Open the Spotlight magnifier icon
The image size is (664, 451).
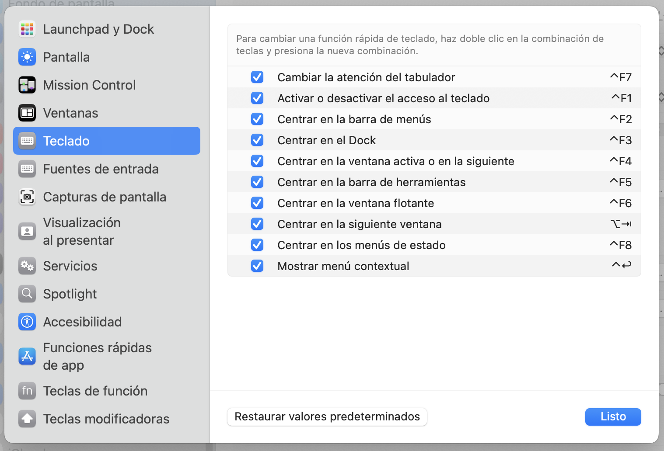[27, 294]
